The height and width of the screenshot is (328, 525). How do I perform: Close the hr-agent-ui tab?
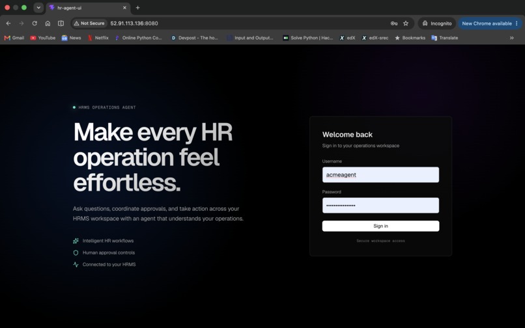[124, 8]
